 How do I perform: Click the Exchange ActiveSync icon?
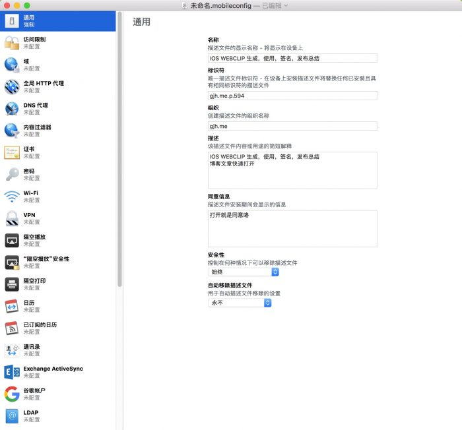(x=12, y=372)
